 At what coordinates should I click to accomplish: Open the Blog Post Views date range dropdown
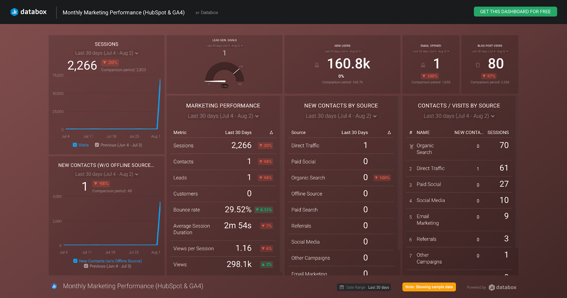tap(490, 51)
